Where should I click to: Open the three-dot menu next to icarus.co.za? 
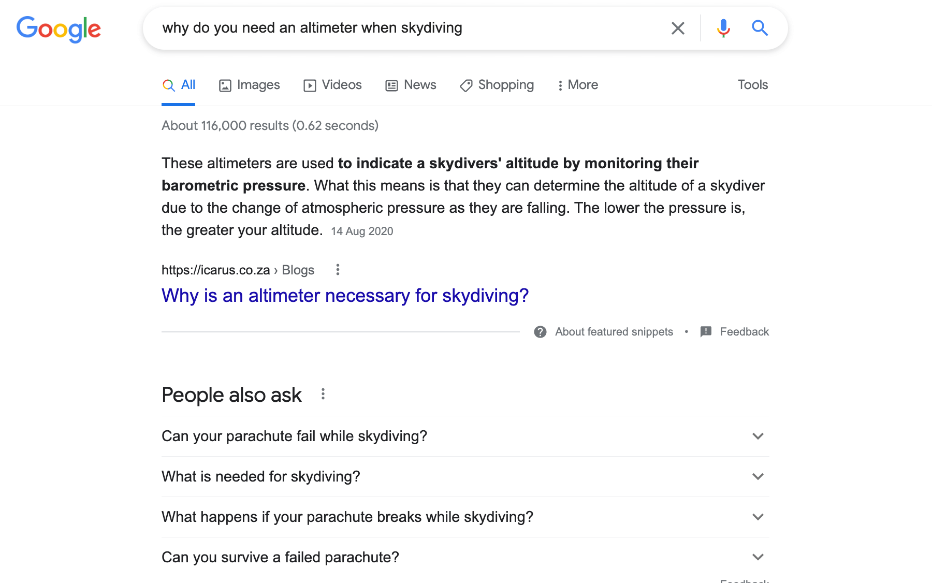337,270
